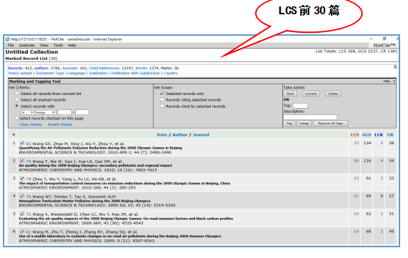Uncheck record 83 Wang SX checkbox
Screen dimensions: 408x258
[x=22, y=143]
